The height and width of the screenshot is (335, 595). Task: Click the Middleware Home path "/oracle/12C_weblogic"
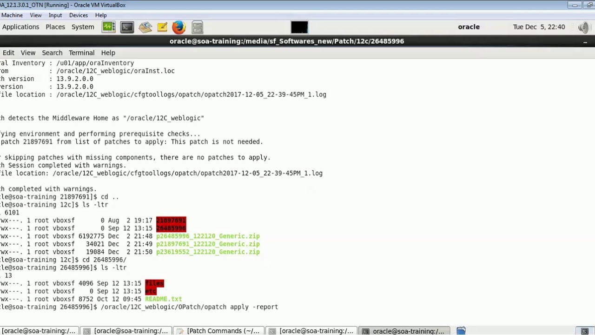point(164,118)
